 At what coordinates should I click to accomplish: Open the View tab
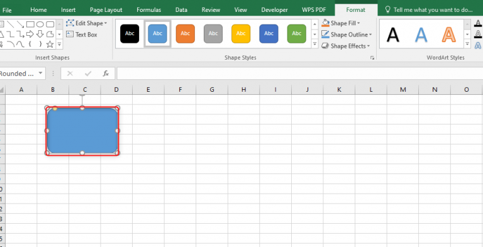(241, 10)
